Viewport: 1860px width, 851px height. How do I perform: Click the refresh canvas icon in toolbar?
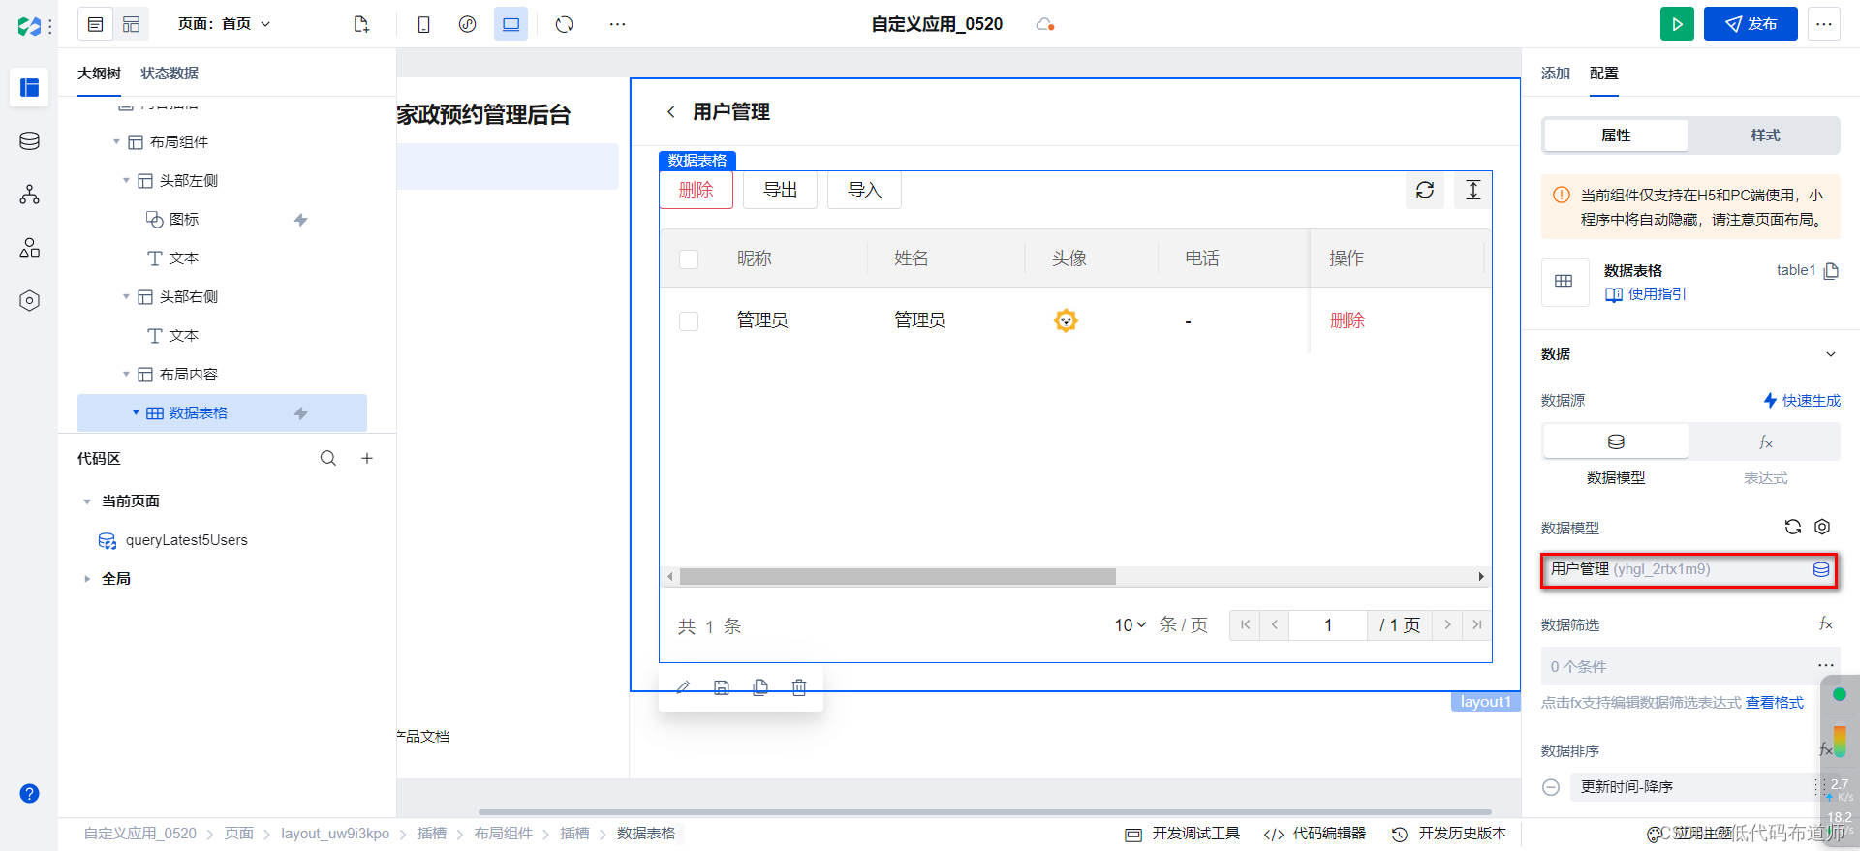565,24
